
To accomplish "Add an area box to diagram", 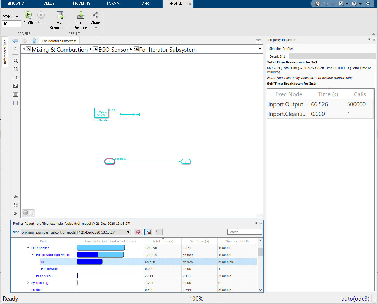I will point(15,103).
